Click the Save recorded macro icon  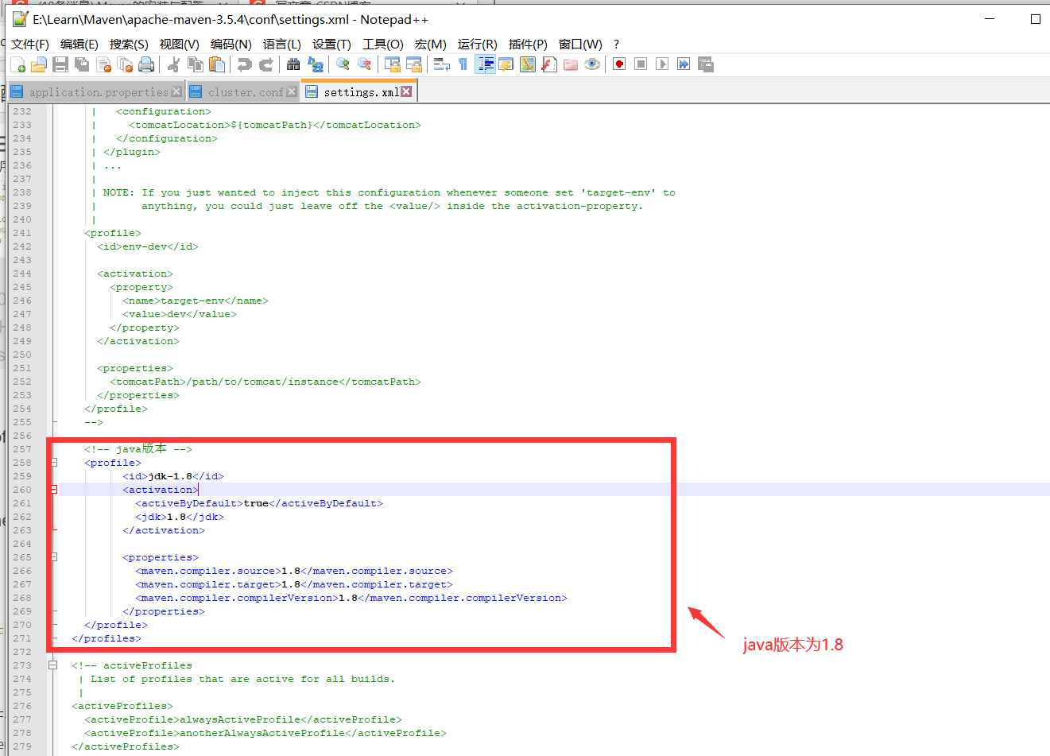pos(705,64)
